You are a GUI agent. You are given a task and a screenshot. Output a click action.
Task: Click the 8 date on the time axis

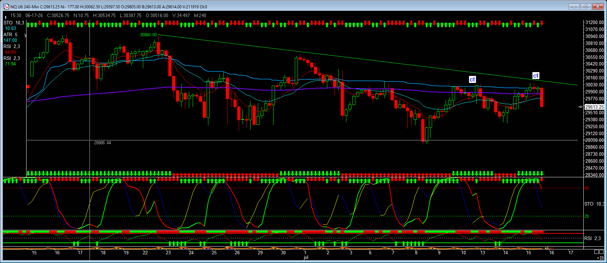tap(416, 253)
